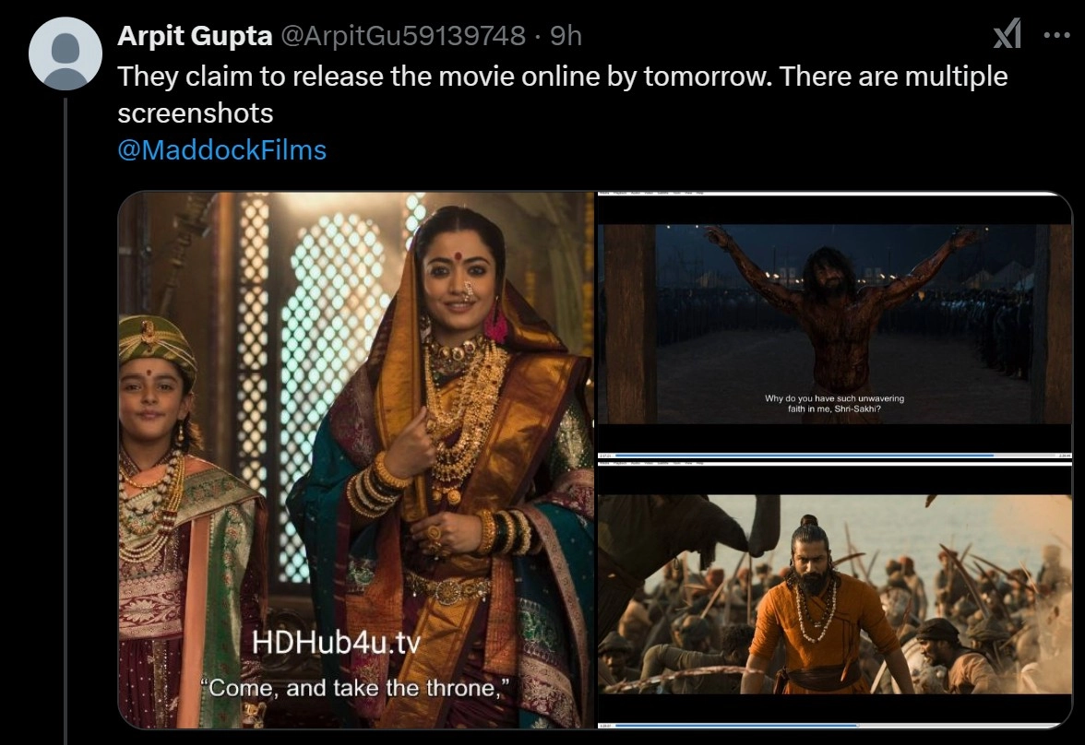View the orange-robed warrior battle image

click(x=834, y=595)
